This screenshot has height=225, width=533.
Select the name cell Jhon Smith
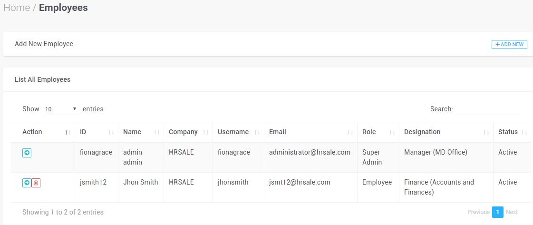(140, 182)
